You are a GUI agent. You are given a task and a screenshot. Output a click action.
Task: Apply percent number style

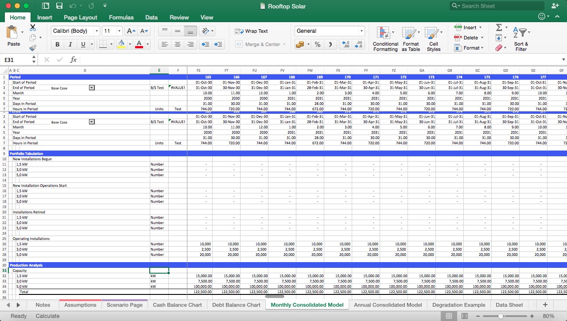tap(317, 45)
